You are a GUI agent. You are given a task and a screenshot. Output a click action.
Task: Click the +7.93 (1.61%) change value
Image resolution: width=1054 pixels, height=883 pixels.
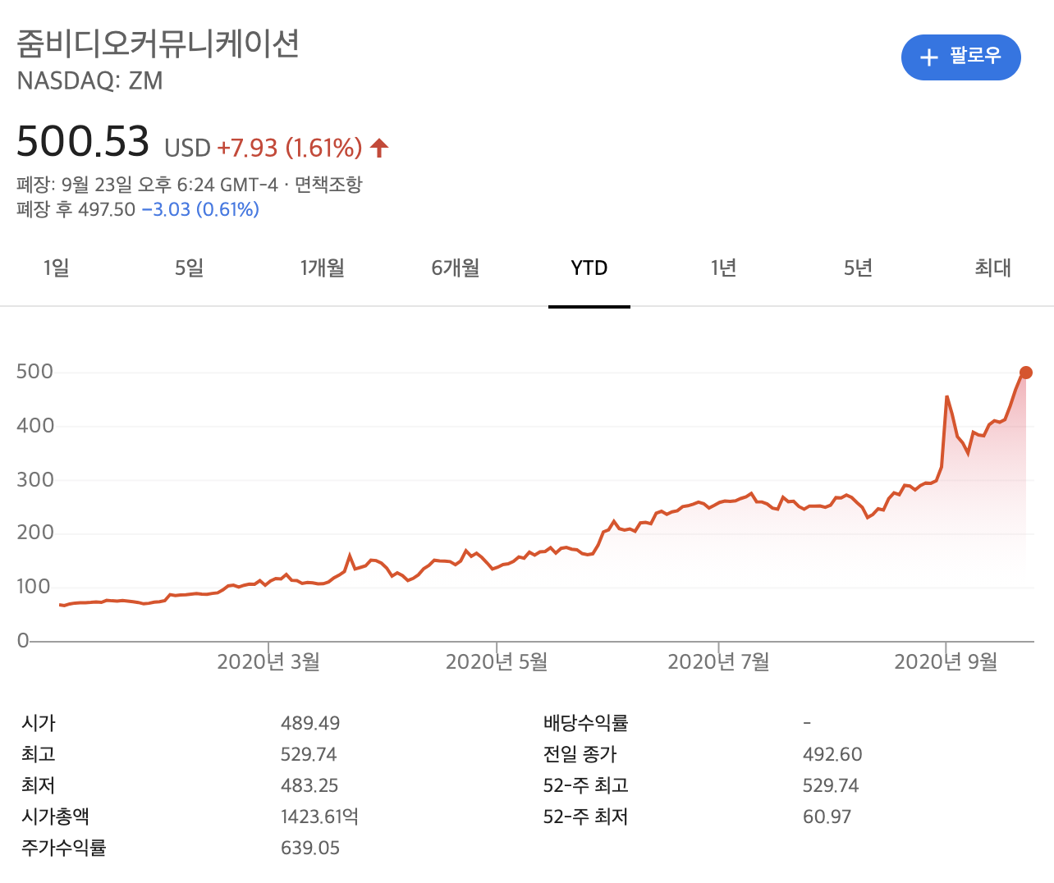pos(290,148)
